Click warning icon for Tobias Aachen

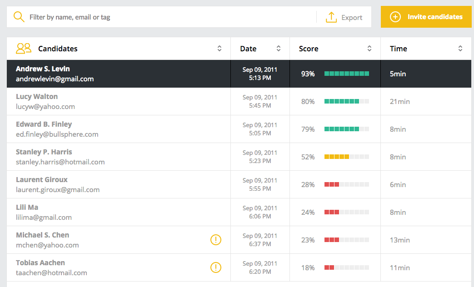216,267
